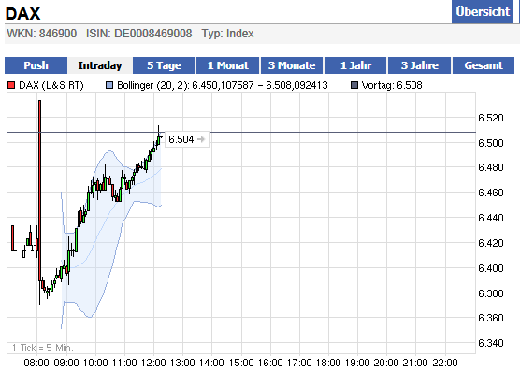Viewport: 520px width, 371px height.
Task: Click the 20:00 time axis label
Action: click(386, 363)
